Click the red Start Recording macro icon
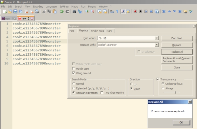 coord(135,11)
